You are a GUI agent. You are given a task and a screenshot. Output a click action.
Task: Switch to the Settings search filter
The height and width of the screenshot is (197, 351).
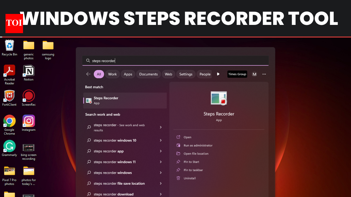186,74
